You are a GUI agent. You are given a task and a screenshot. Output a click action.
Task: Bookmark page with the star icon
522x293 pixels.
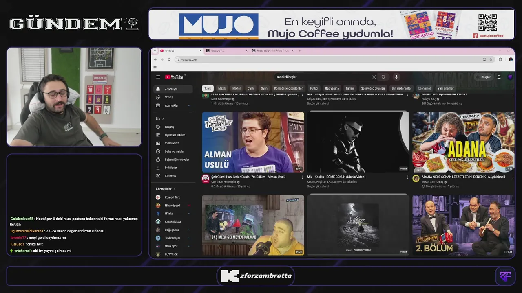click(491, 59)
